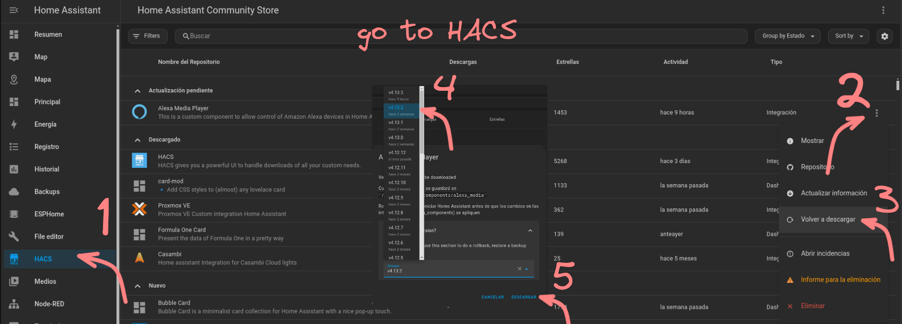Click the card-mod dashboard icon
Screen dimensions: 902x324
click(140, 185)
